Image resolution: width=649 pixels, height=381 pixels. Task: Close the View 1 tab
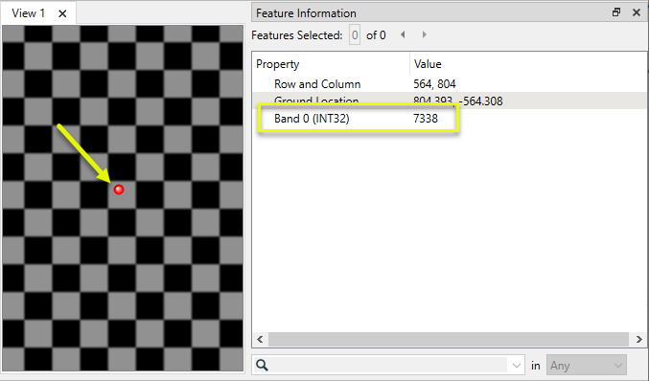pyautogui.click(x=62, y=13)
